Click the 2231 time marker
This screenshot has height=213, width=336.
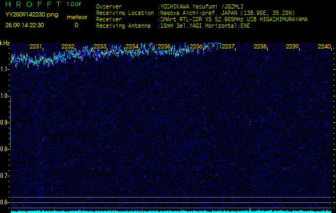click(x=35, y=46)
